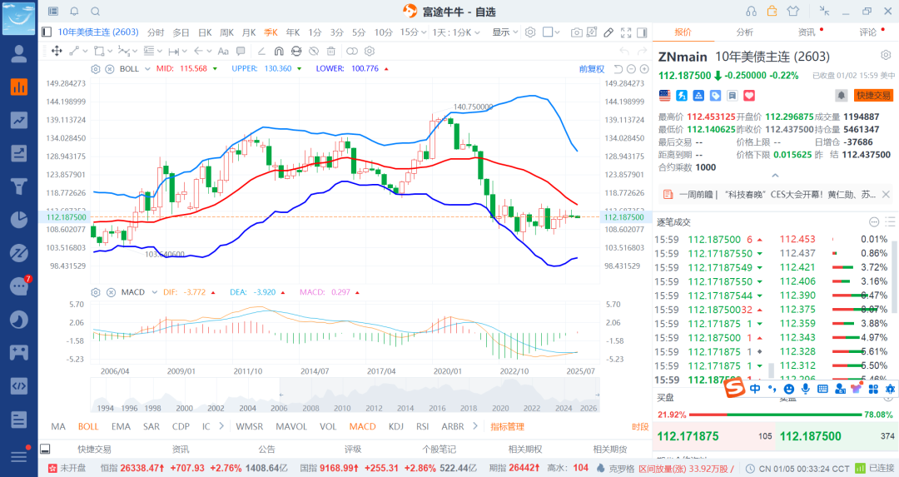Open the BOLL indicator settings gear
This screenshot has height=477, width=899.
tap(95, 68)
